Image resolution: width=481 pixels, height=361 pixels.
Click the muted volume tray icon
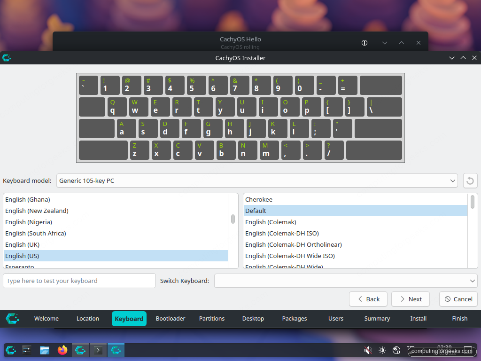coord(368,350)
